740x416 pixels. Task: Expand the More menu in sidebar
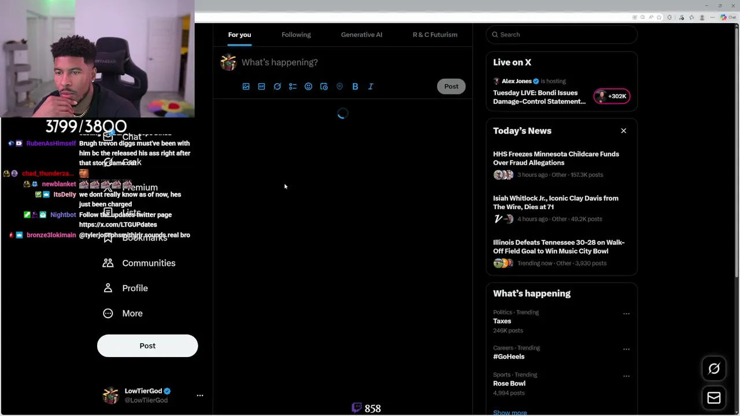123,313
